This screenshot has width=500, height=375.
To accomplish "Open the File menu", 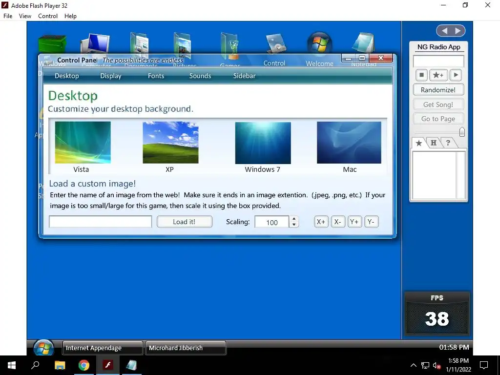I will 8,16.
